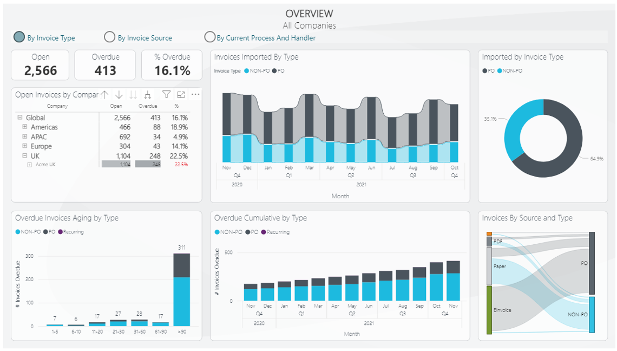
Task: Sort by the Overdue column header
Action: [148, 106]
